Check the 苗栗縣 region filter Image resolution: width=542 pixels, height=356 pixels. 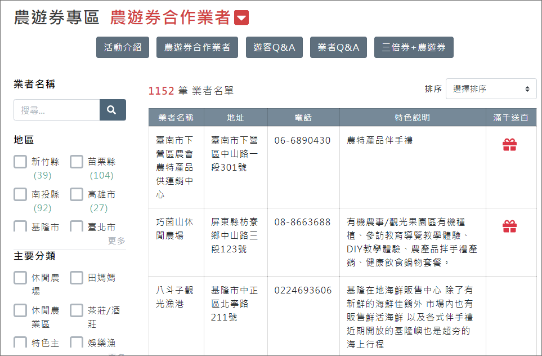pos(76,161)
